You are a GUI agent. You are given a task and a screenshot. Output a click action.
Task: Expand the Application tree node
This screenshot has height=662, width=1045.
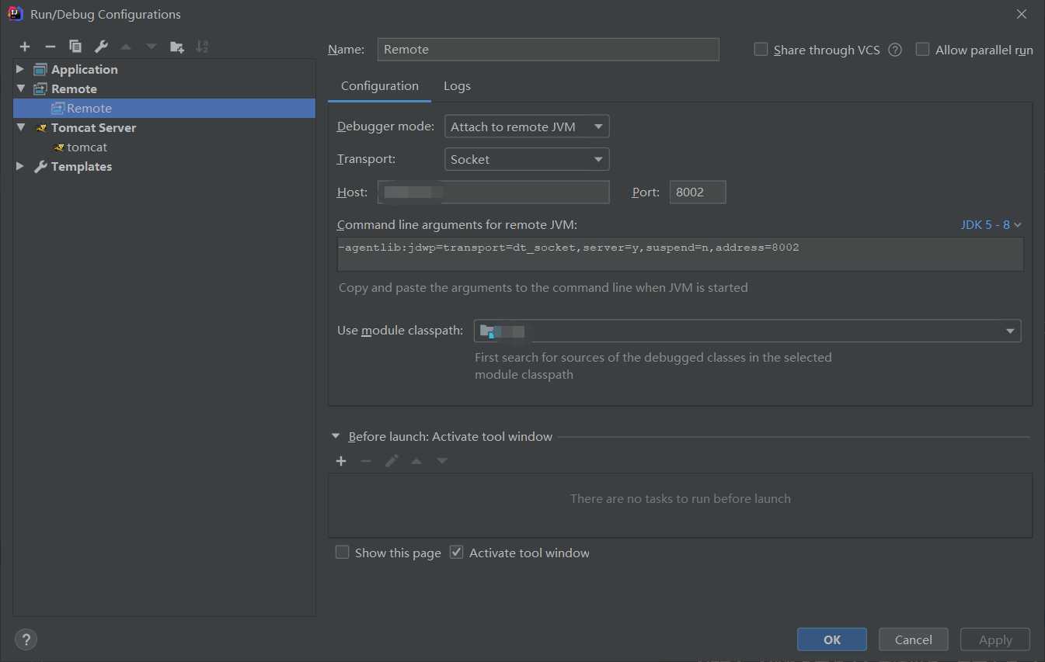click(20, 69)
